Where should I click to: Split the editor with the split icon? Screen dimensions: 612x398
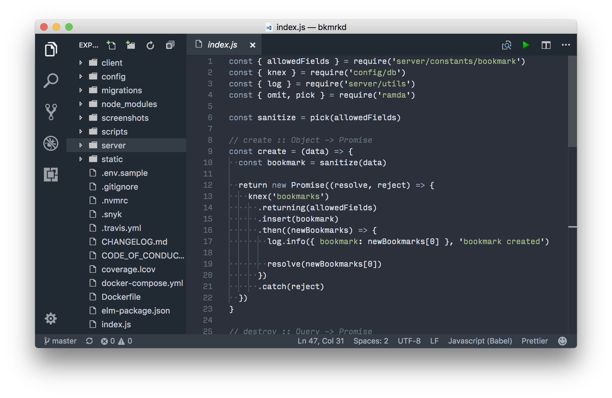coord(546,45)
